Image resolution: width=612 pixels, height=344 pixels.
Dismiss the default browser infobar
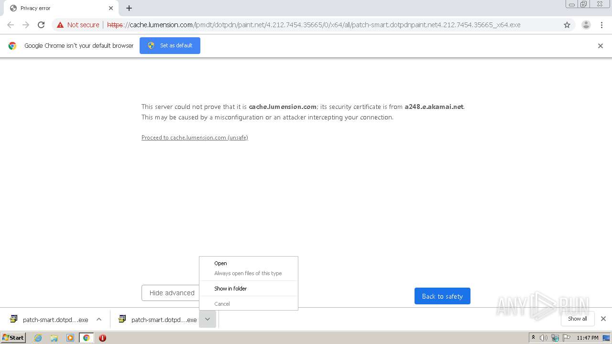(601, 46)
